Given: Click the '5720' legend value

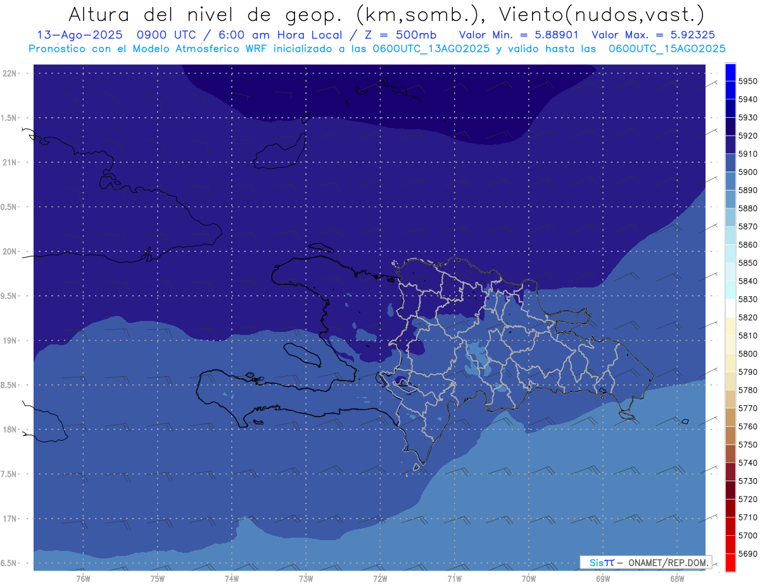Looking at the screenshot, I should coord(748,499).
